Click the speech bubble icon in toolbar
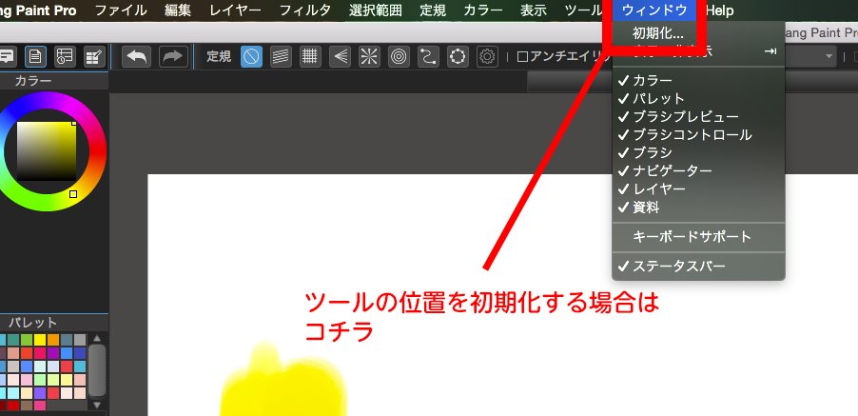This screenshot has width=858, height=416. point(6,56)
